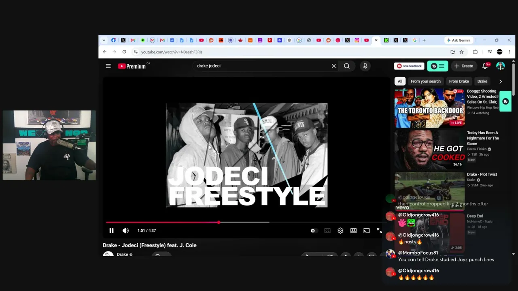This screenshot has width=518, height=291.
Task: Seek on the red video progress bar
Action: click(x=162, y=222)
